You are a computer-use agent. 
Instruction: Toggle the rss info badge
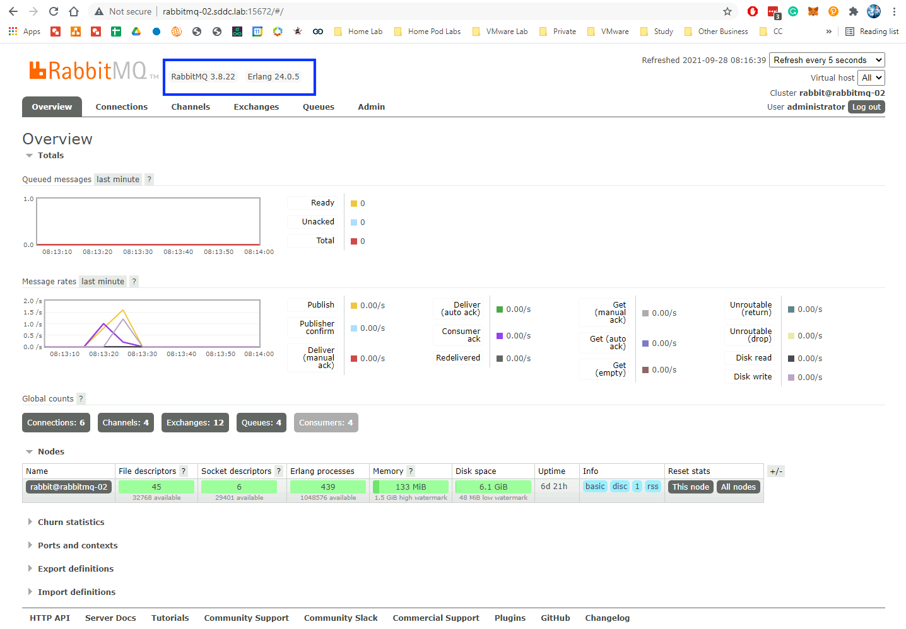pyautogui.click(x=652, y=487)
